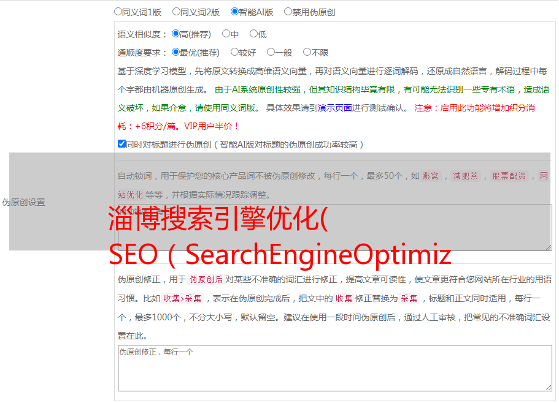Screen dimensions: 559x403
Task: Choose the 同义词2版 mode
Action: pyautogui.click(x=176, y=12)
